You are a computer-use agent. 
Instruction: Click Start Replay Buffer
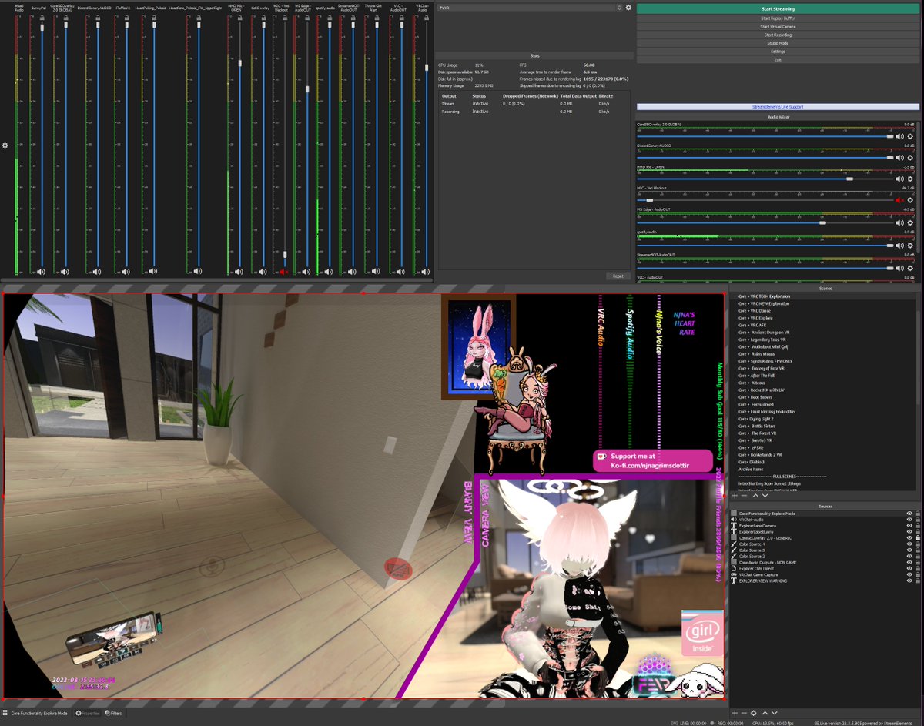pos(778,18)
